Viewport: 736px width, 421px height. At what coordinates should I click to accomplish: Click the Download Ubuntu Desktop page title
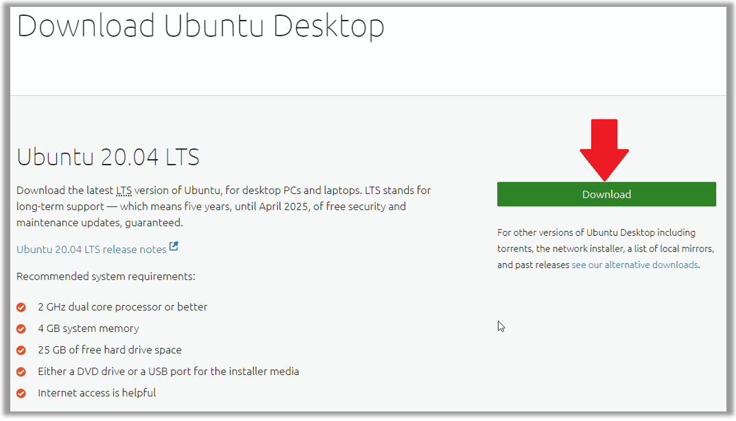(200, 25)
